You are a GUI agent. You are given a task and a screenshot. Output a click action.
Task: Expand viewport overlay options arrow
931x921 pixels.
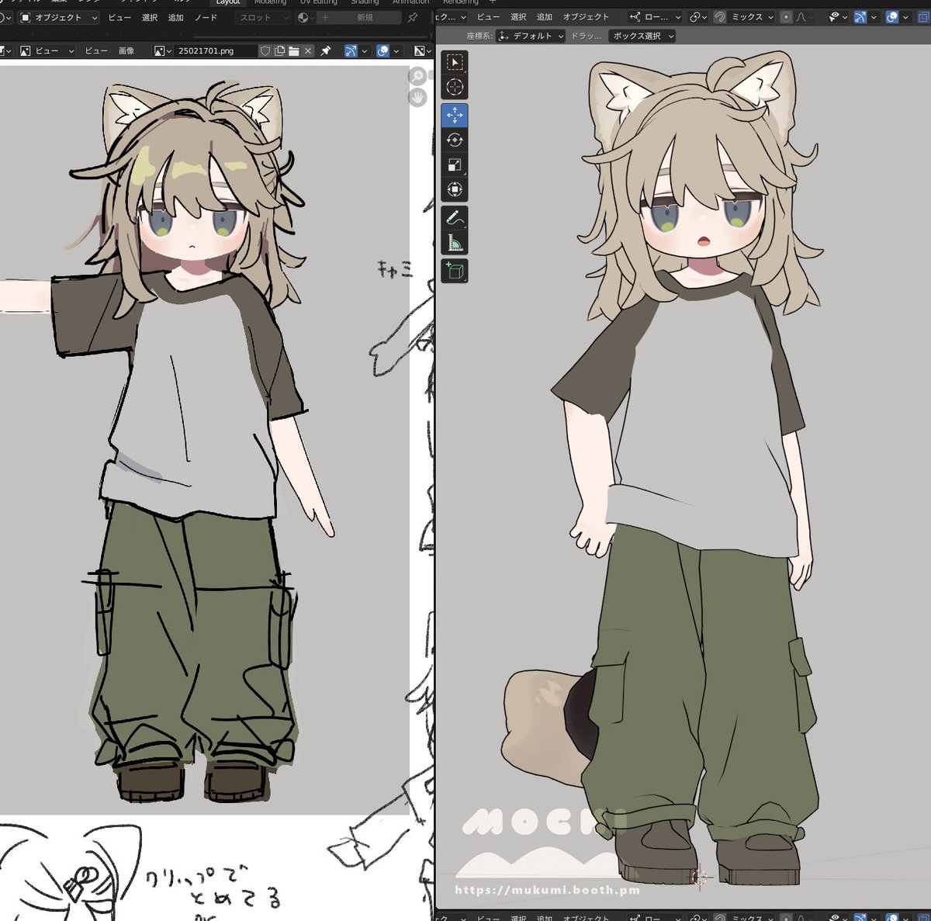(905, 16)
